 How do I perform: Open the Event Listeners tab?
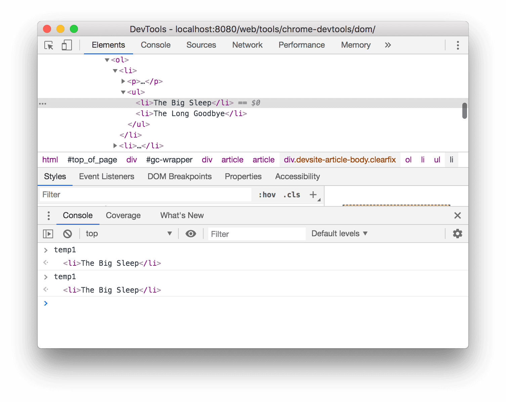(x=107, y=177)
